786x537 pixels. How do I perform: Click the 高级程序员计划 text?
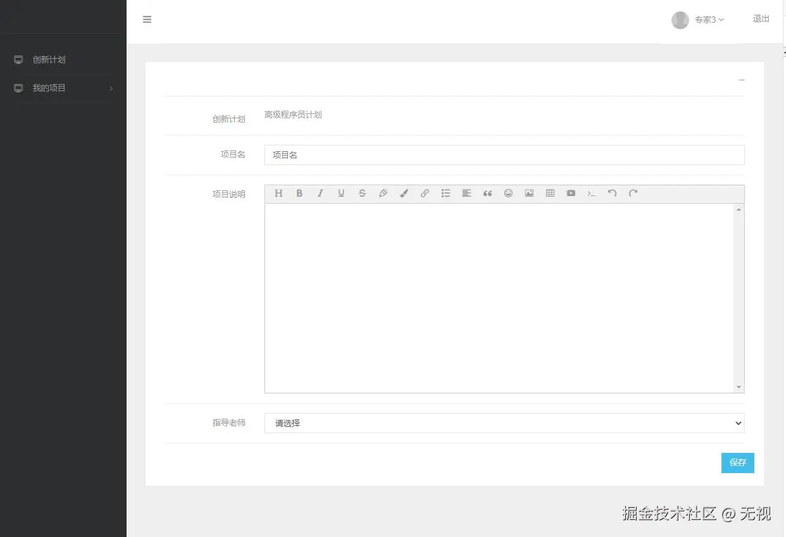point(293,115)
